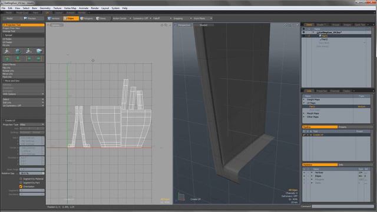The image size is (377, 212).
Task: Click second view control icon in perspective viewport
Action: pyautogui.click(x=289, y=25)
